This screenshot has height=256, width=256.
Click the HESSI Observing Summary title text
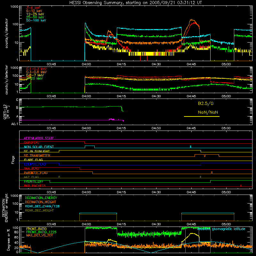(135, 3)
